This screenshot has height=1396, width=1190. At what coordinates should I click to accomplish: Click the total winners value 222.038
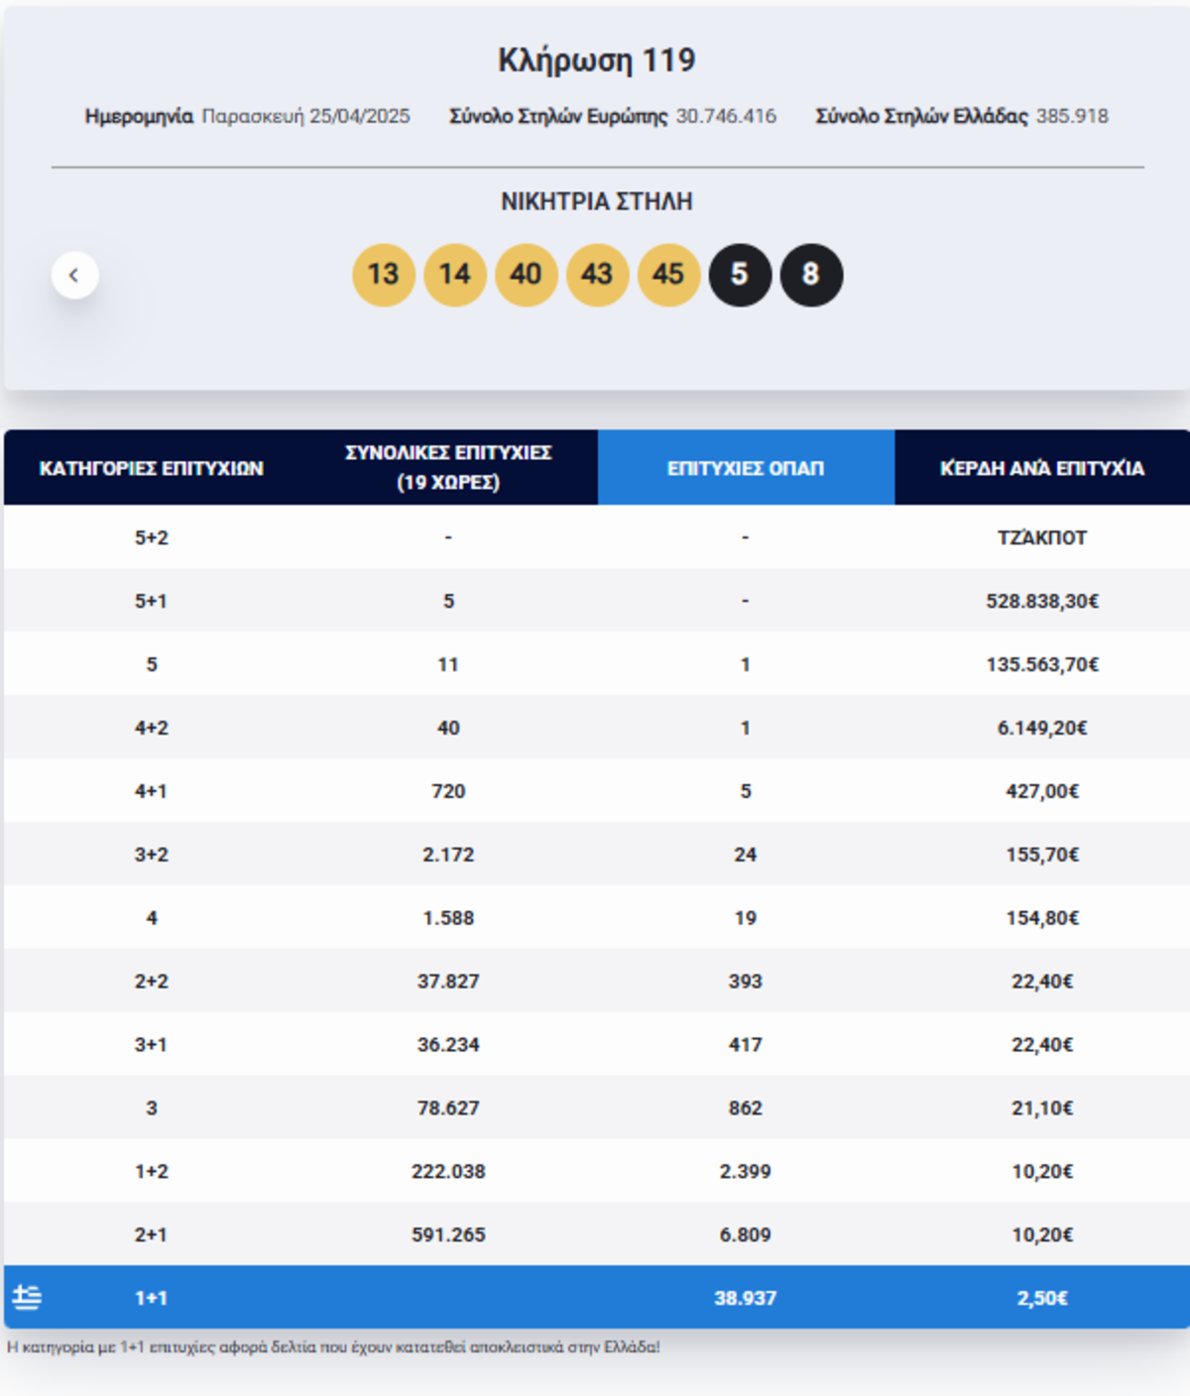(x=448, y=1172)
